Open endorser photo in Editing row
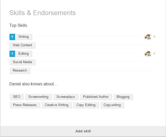Screen dimensions: 166x137 pos(148,53)
